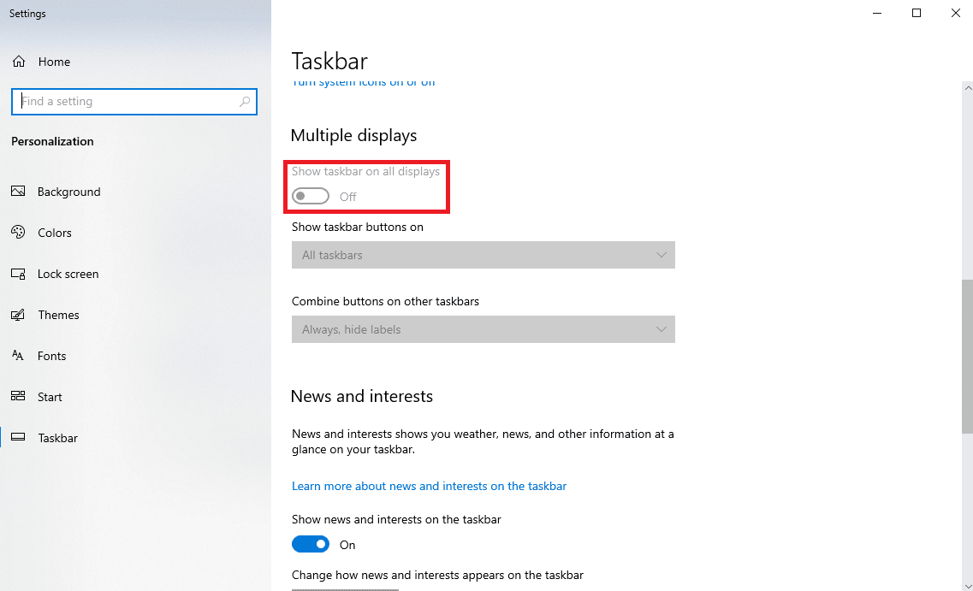Click the Multiple displays heading

(353, 136)
